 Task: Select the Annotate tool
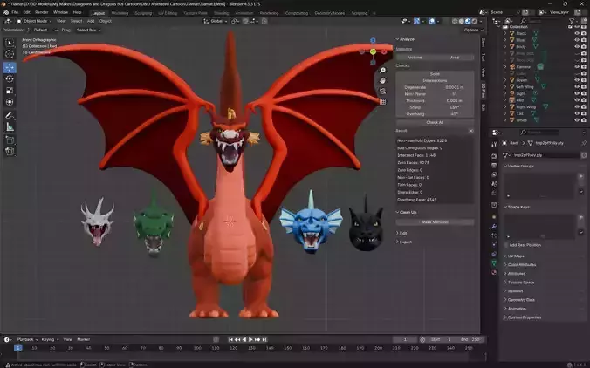[x=10, y=115]
